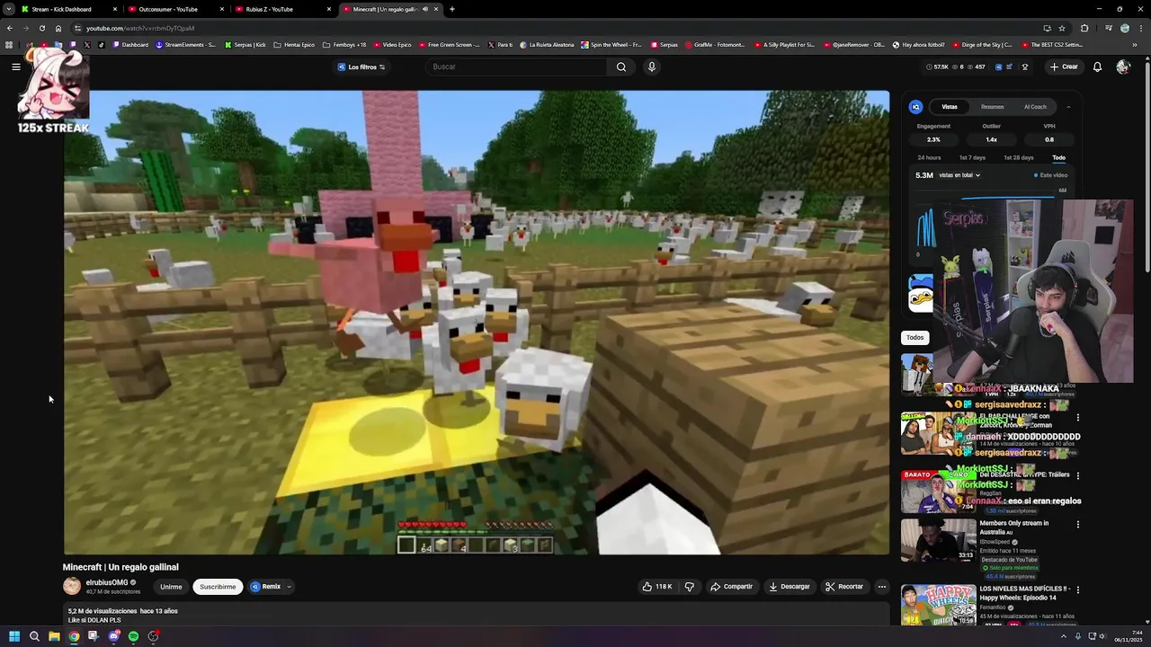Click Recortar clip button
This screenshot has height=647, width=1151.
pos(844,587)
